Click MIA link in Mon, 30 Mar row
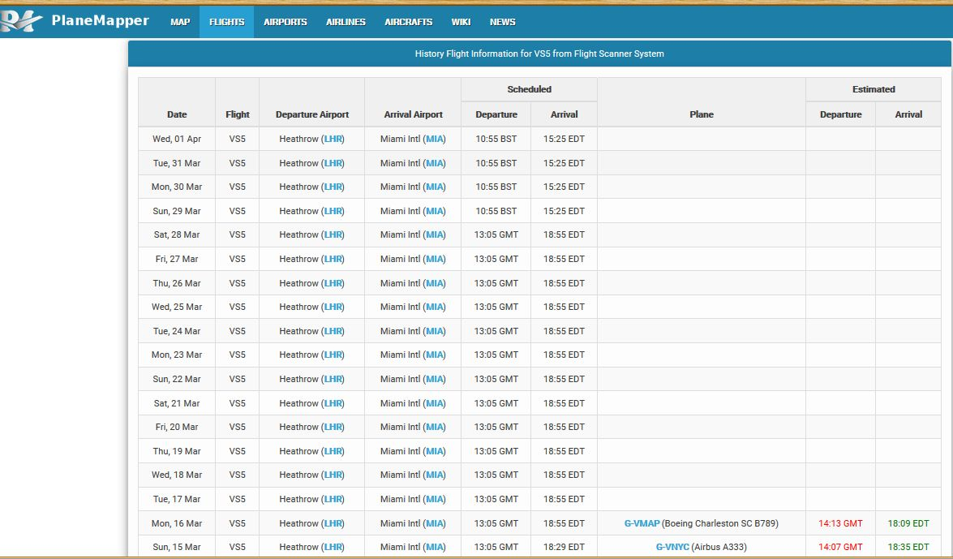953x559 pixels. tap(435, 187)
